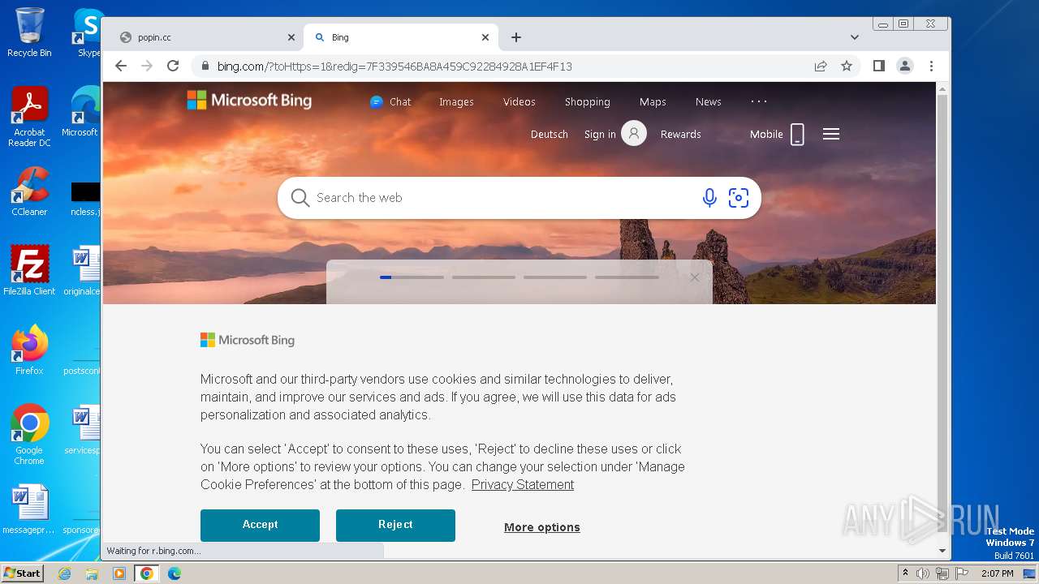The width and height of the screenshot is (1039, 584).
Task: Close the Bing tab
Action: point(485,37)
